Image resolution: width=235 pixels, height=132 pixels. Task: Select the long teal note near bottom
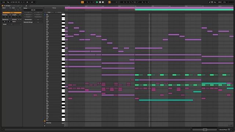point(166,100)
